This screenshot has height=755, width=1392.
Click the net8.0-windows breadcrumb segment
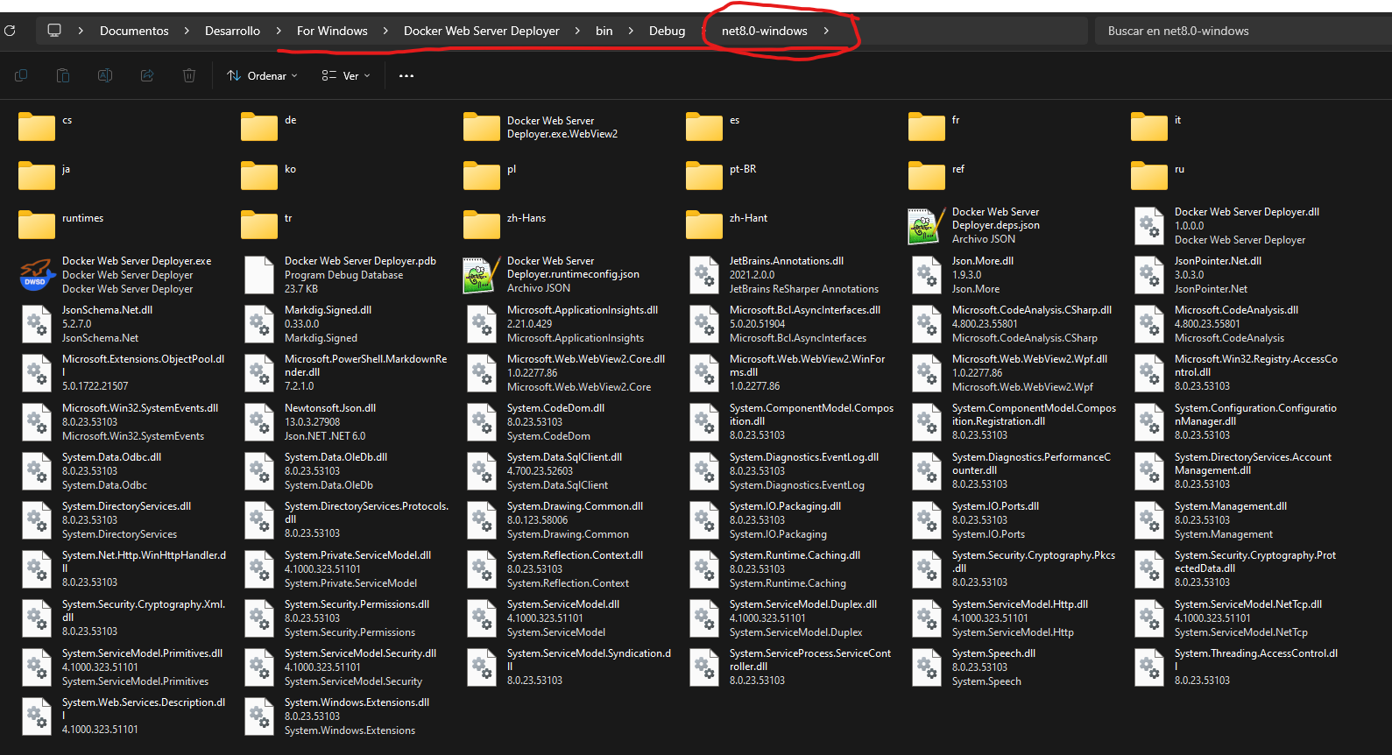pos(765,31)
